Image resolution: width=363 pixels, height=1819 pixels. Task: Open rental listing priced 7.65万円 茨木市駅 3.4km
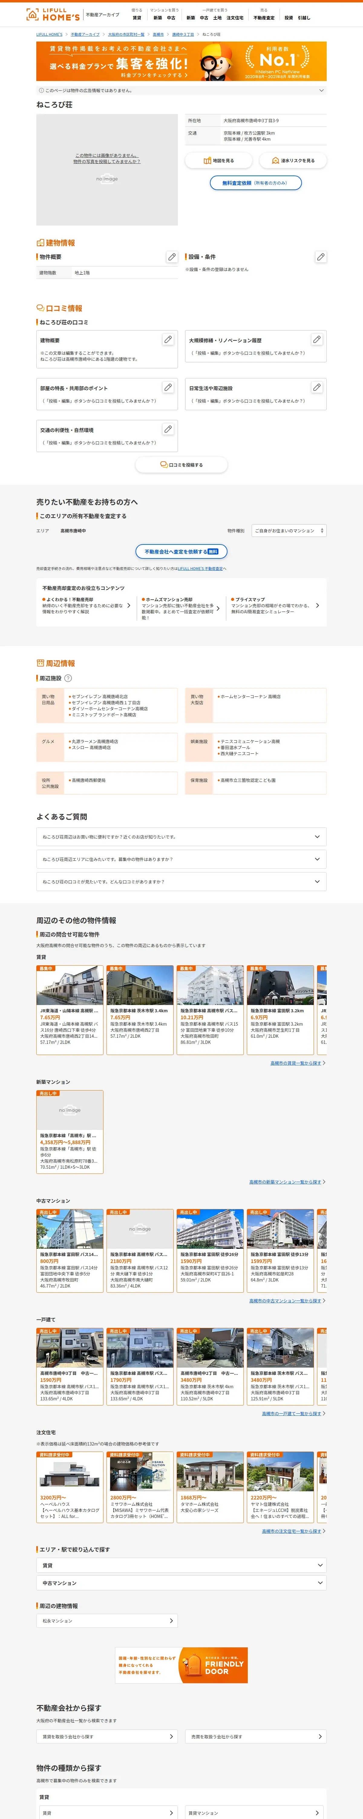(x=139, y=1010)
